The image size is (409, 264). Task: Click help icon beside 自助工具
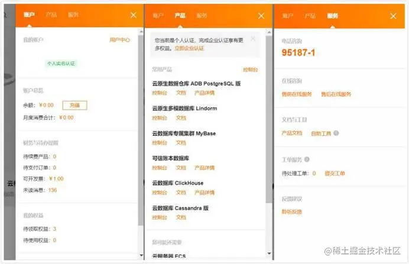pyautogui.click(x=336, y=133)
